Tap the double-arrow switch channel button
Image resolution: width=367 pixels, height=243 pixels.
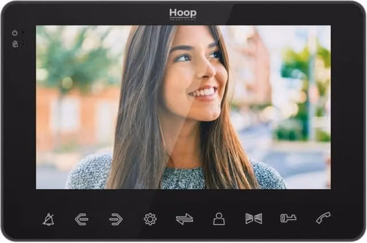pos(185,219)
